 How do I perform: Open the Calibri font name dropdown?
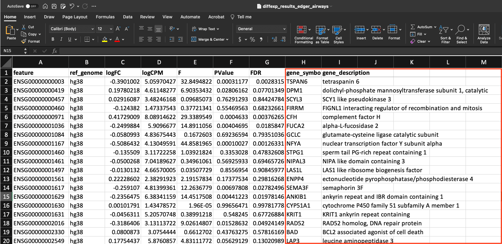(92, 29)
